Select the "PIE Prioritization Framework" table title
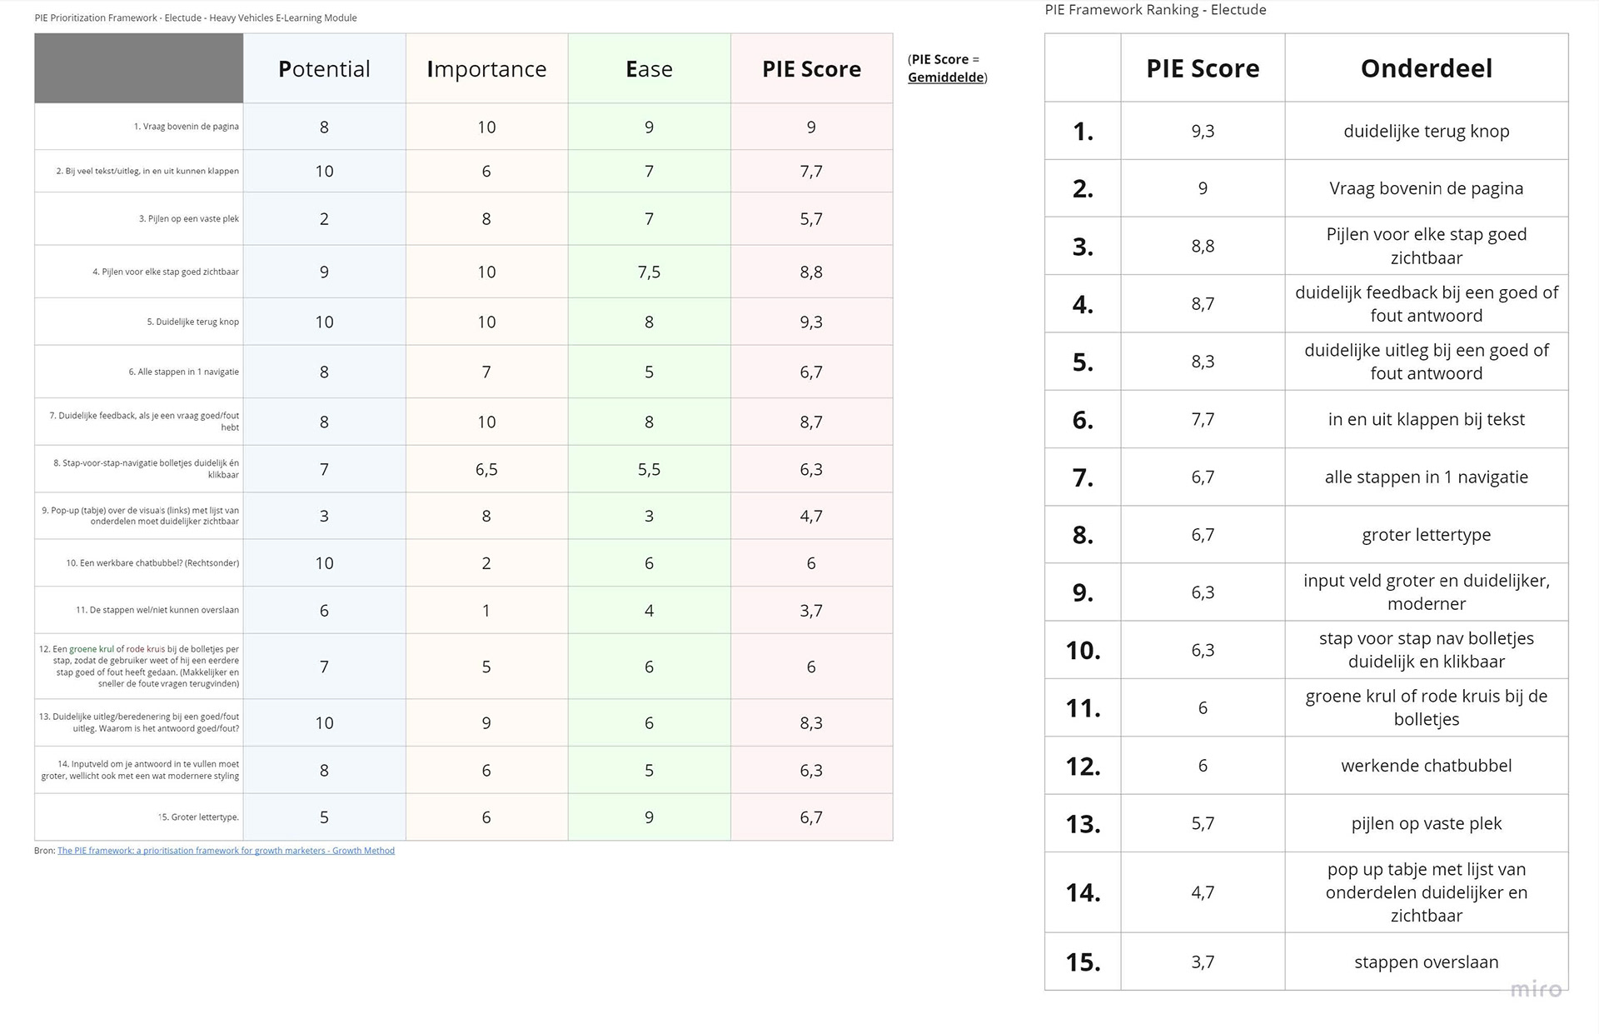This screenshot has height=1034, width=1599. (196, 17)
